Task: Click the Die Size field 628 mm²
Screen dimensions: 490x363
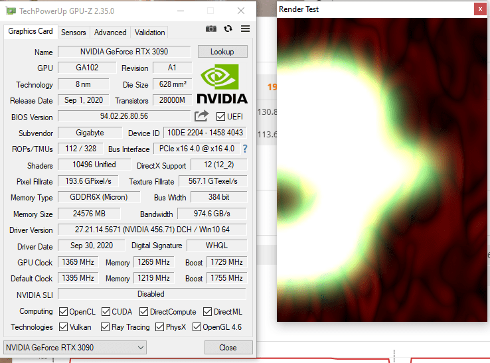Action: [172, 84]
